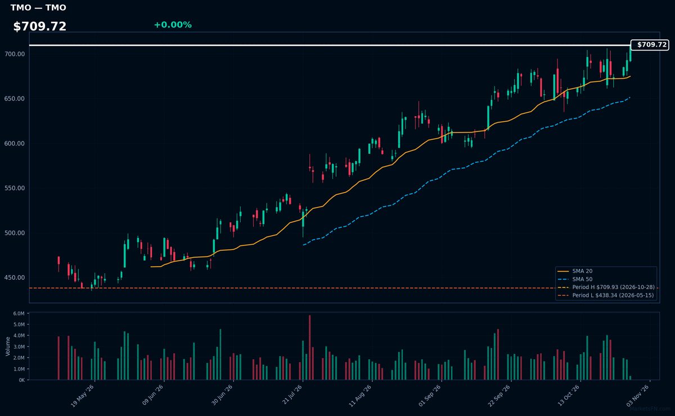Click the 1.0M volume axis label
This screenshot has height=416, width=675.
[x=20, y=369]
